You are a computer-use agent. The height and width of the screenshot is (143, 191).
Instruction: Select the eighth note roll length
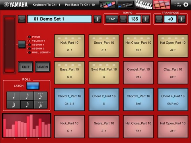(x=27, y=96)
